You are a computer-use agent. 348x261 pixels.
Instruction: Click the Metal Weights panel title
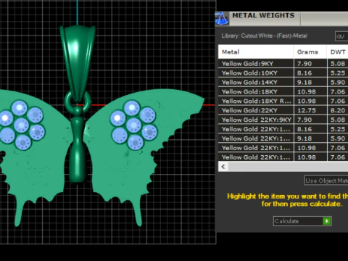(263, 15)
